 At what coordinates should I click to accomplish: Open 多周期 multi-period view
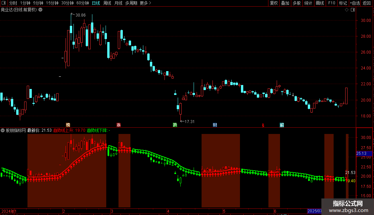131,3
